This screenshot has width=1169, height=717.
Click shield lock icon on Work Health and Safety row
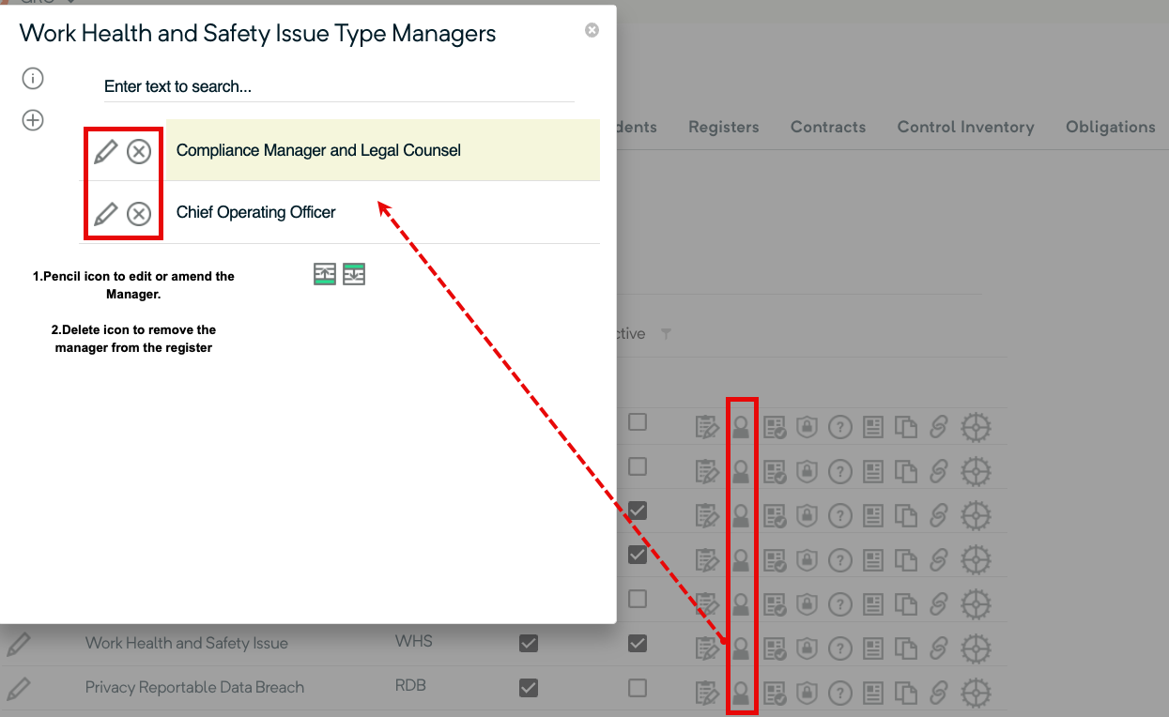807,648
